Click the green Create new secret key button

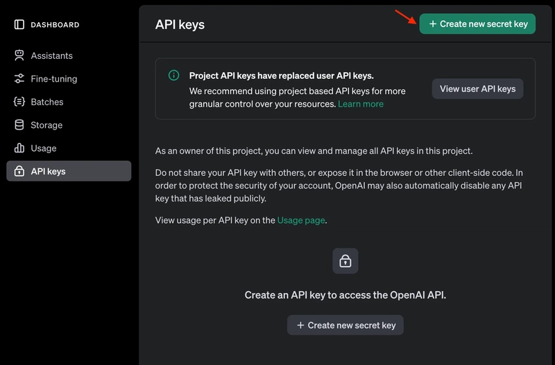pos(477,24)
